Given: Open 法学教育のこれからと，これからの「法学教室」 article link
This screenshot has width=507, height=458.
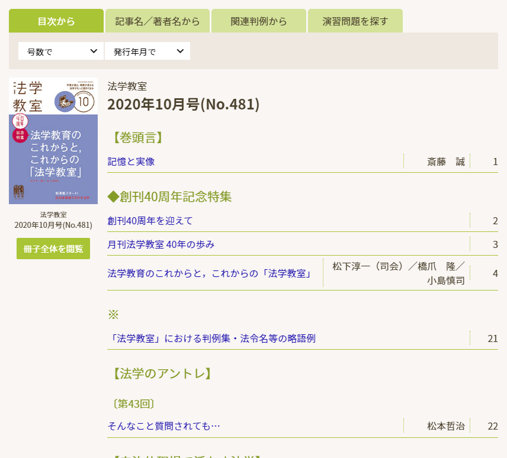Looking at the screenshot, I should pyautogui.click(x=209, y=273).
